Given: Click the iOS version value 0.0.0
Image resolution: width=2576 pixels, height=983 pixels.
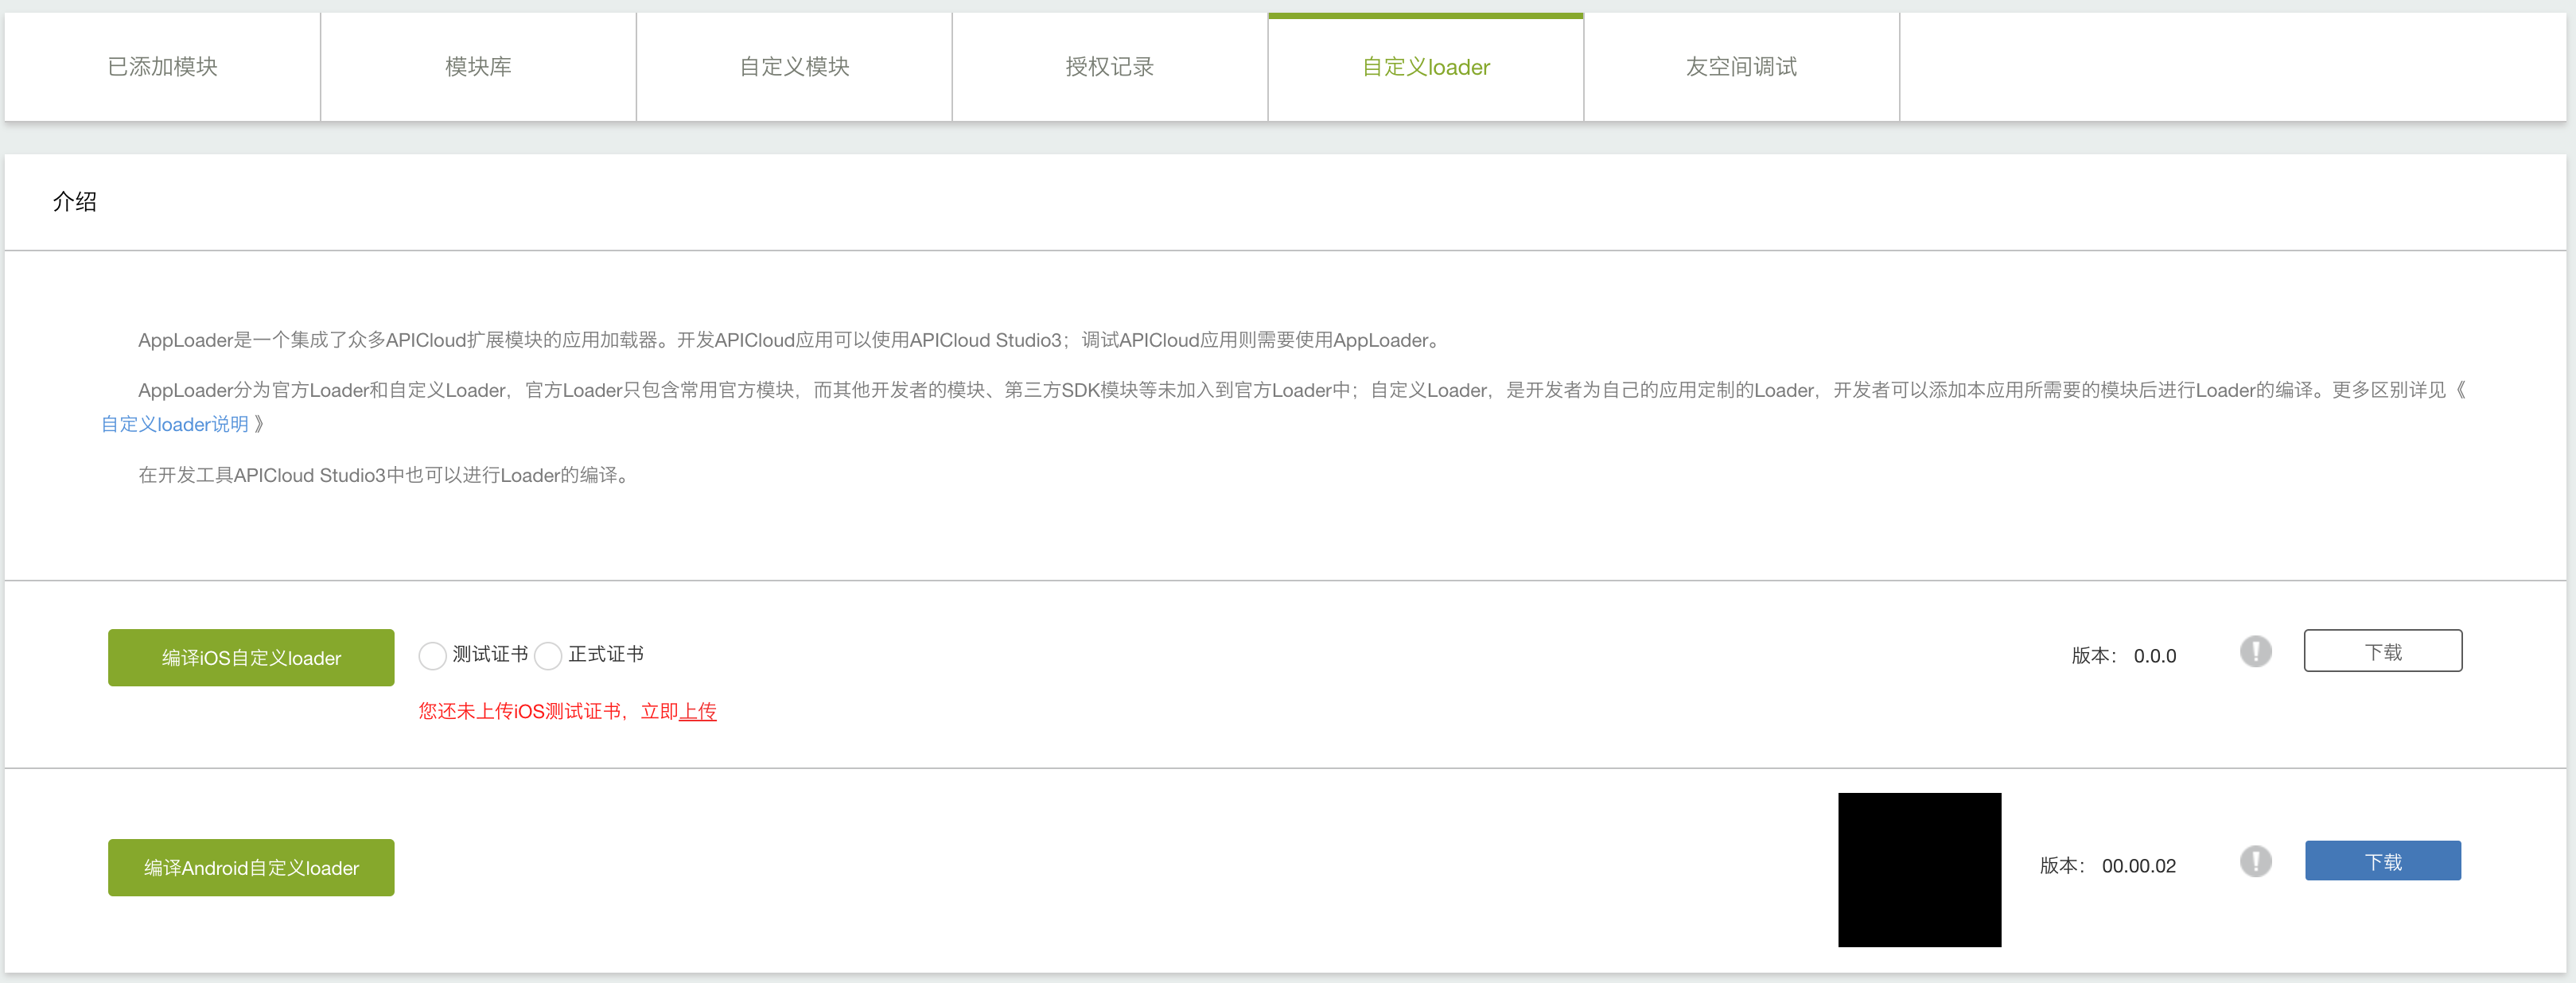Looking at the screenshot, I should pyautogui.click(x=2155, y=656).
